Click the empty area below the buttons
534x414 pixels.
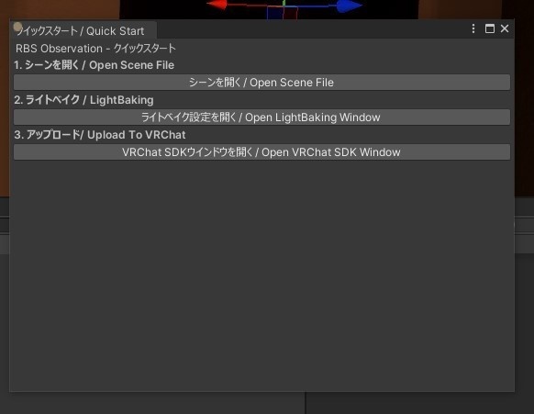click(261, 276)
